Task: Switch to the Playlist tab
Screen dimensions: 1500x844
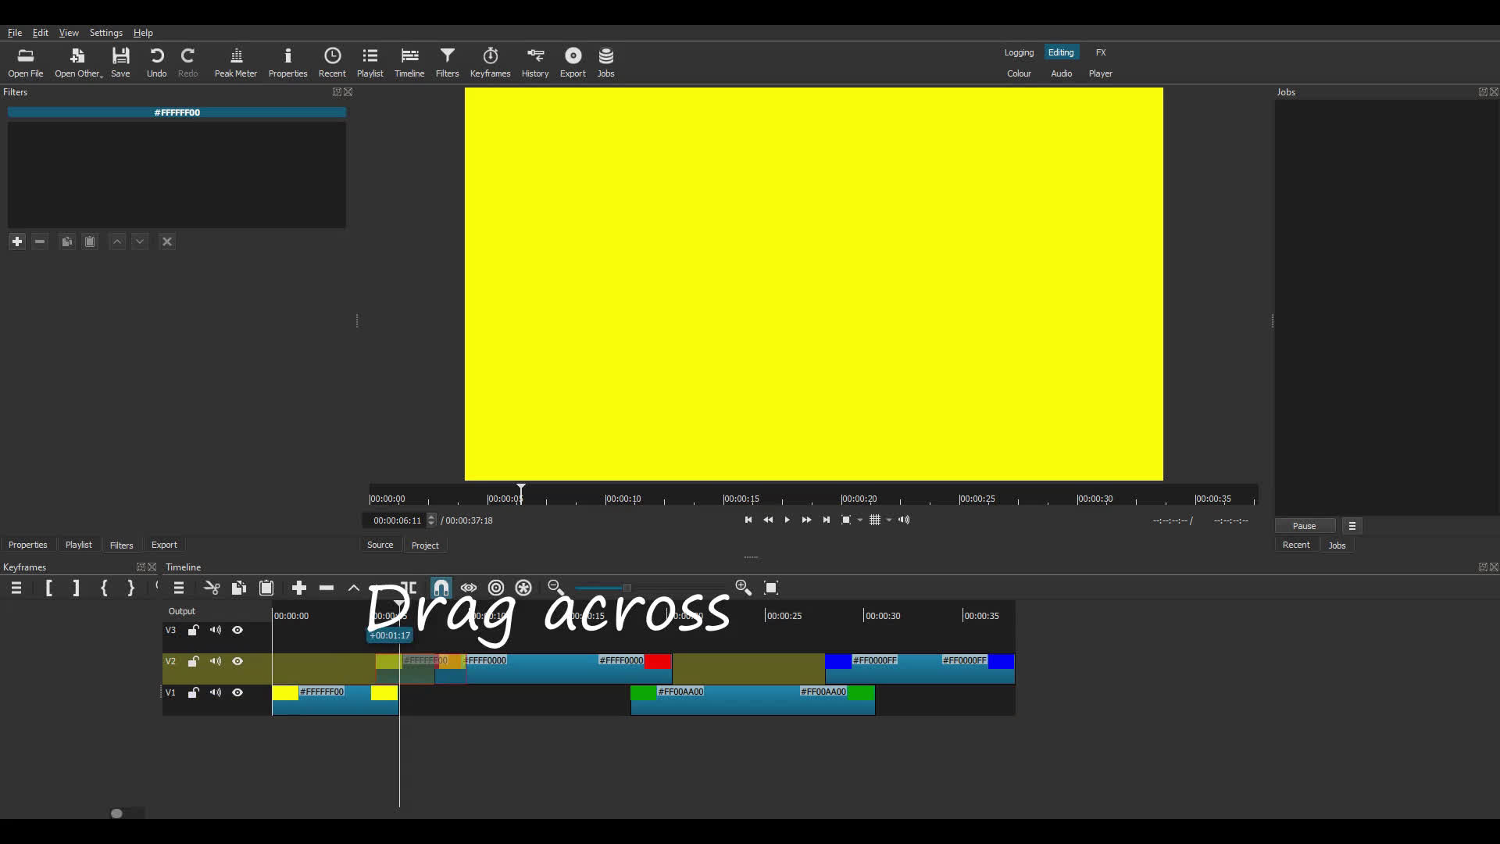Action: coord(78,545)
